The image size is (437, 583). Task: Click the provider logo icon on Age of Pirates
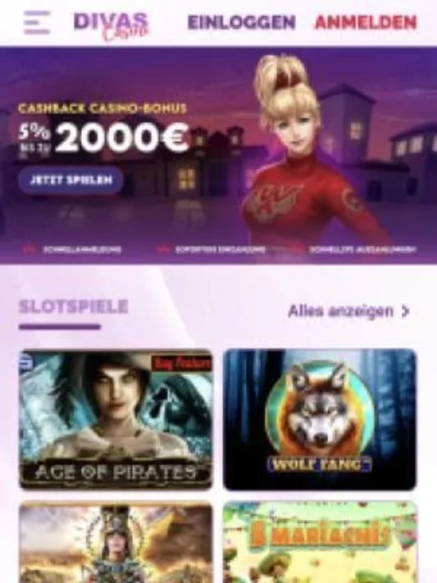pos(26,362)
